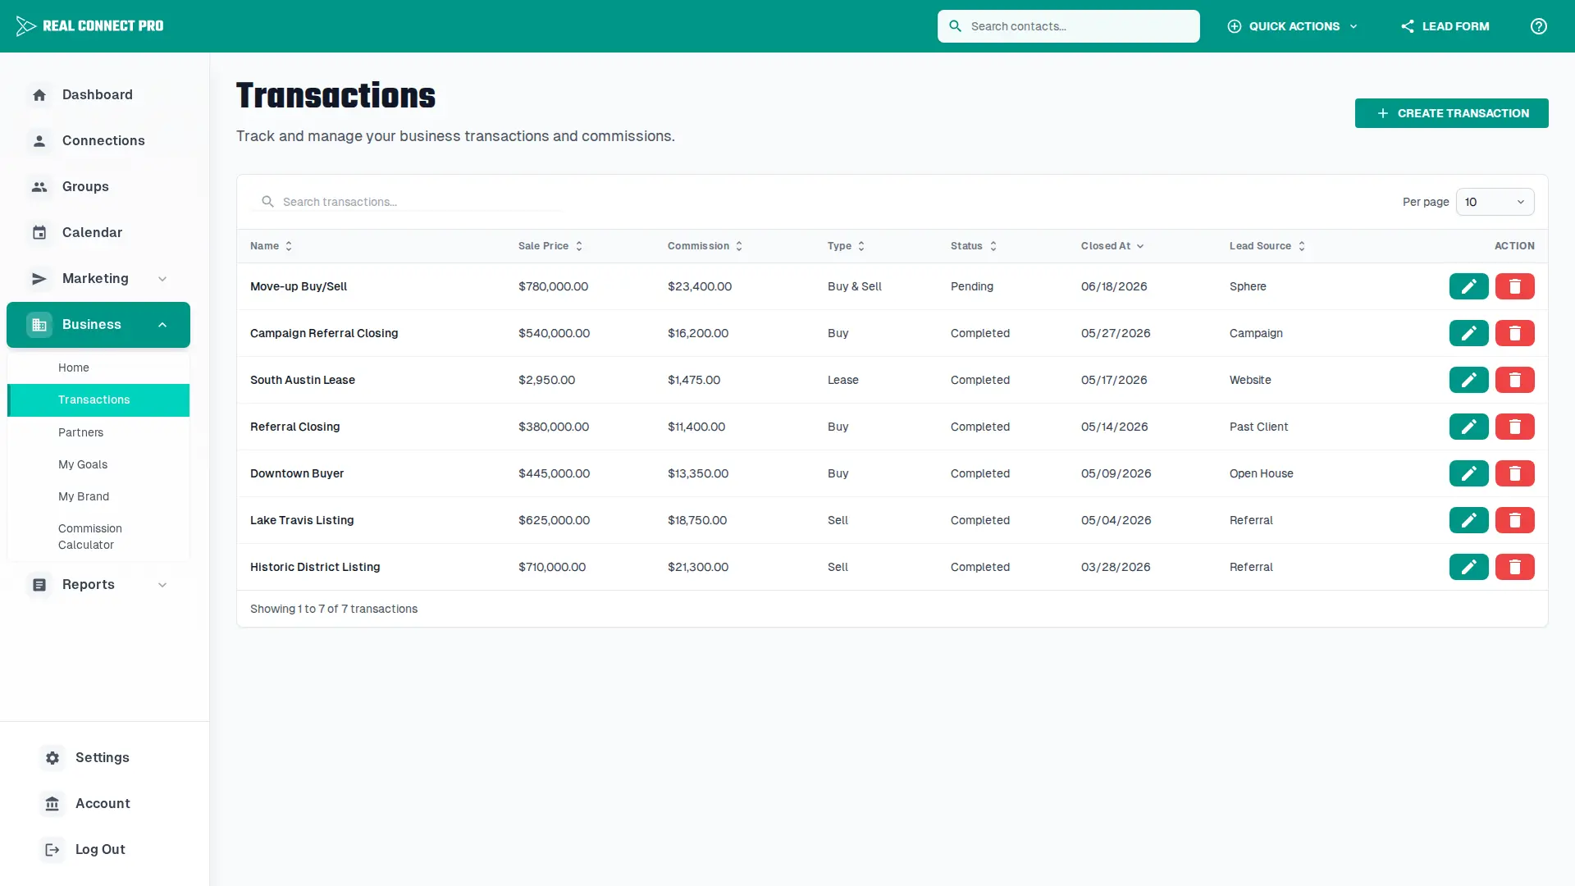Click the Log Out arrow icon

pos(52,850)
